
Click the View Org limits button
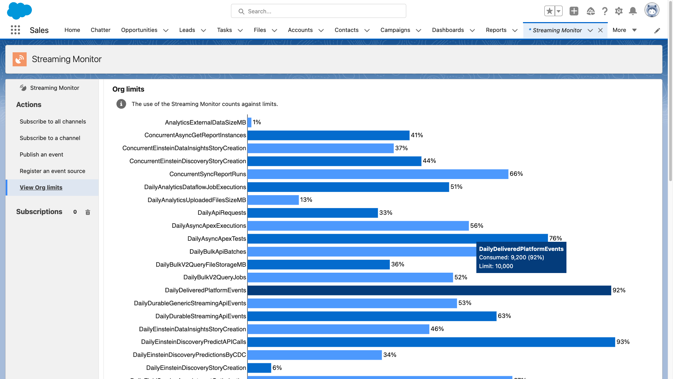tap(41, 187)
